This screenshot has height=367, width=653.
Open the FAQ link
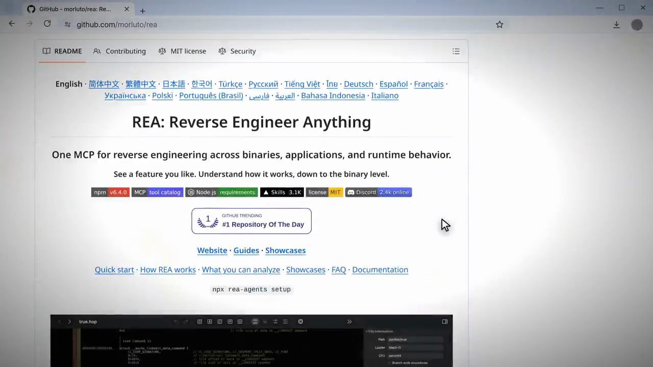(x=339, y=270)
